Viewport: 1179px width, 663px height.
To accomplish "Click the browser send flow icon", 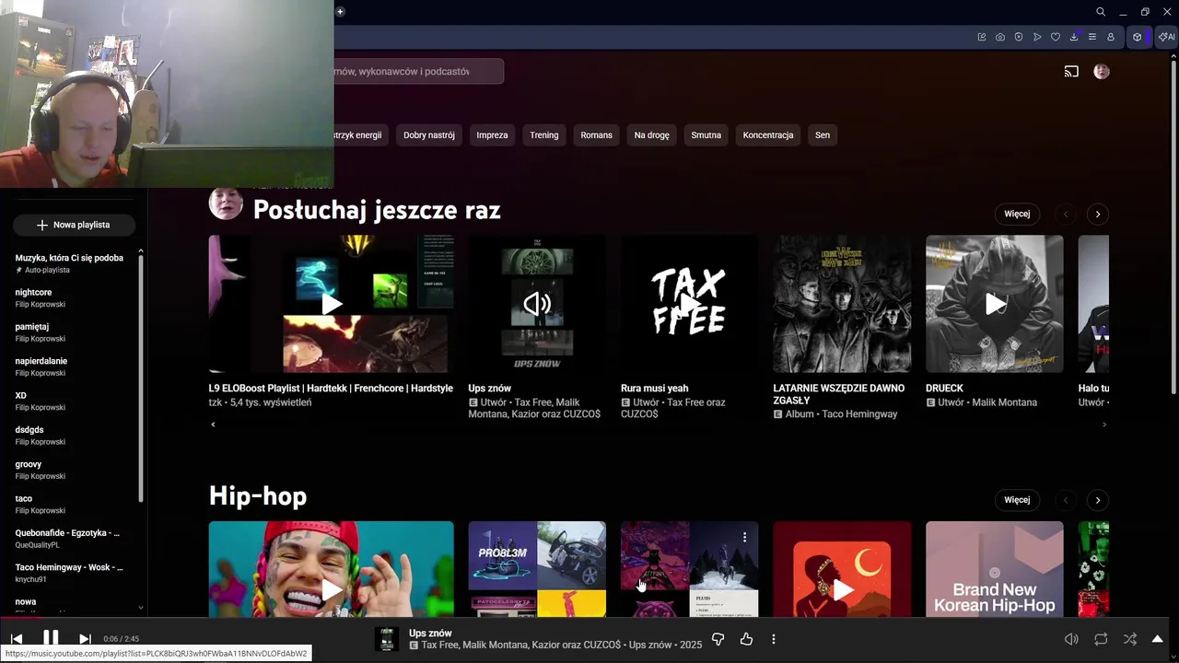I will click(1037, 37).
